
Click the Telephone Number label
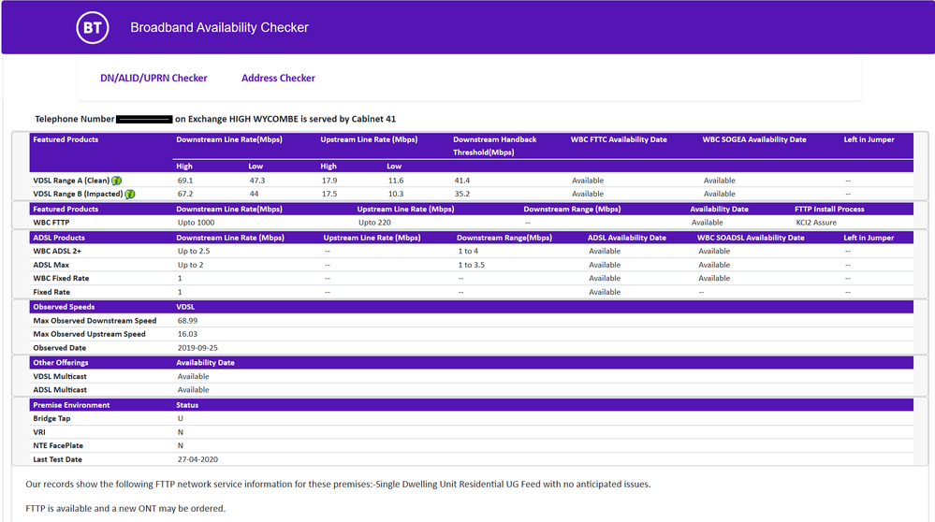pos(75,119)
